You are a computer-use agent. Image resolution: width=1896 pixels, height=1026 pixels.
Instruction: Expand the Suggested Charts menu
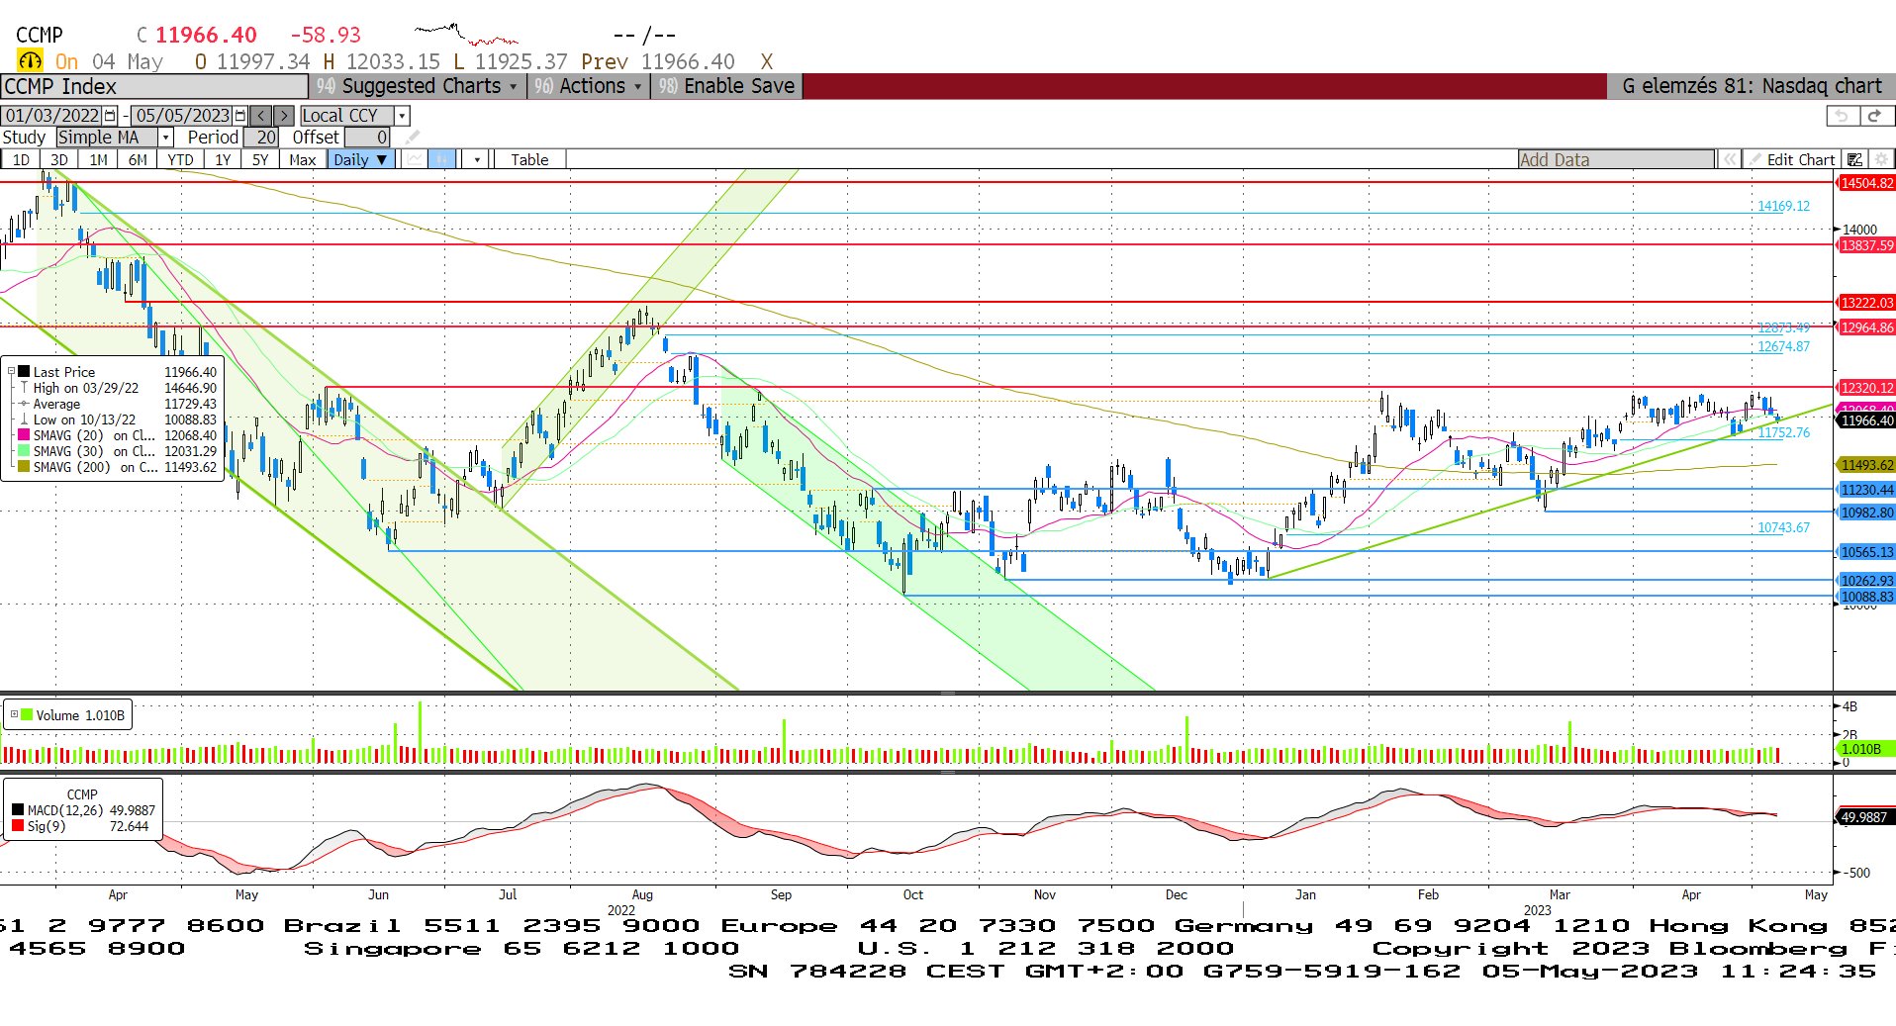418,86
